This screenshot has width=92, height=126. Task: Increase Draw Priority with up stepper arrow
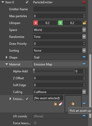click(84, 42)
